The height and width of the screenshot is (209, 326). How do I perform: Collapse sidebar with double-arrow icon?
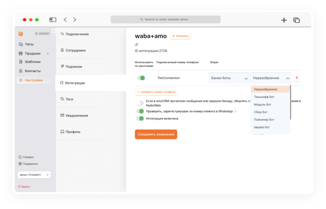[x=54, y=31]
